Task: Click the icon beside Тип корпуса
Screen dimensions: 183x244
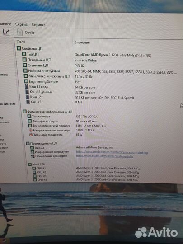Action: (29, 116)
